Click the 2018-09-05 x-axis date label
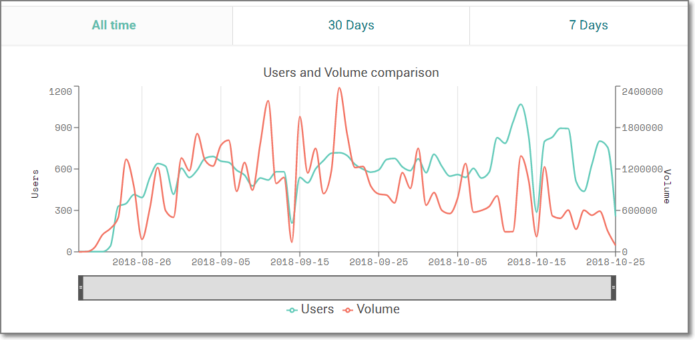The image size is (695, 340). tap(221, 263)
